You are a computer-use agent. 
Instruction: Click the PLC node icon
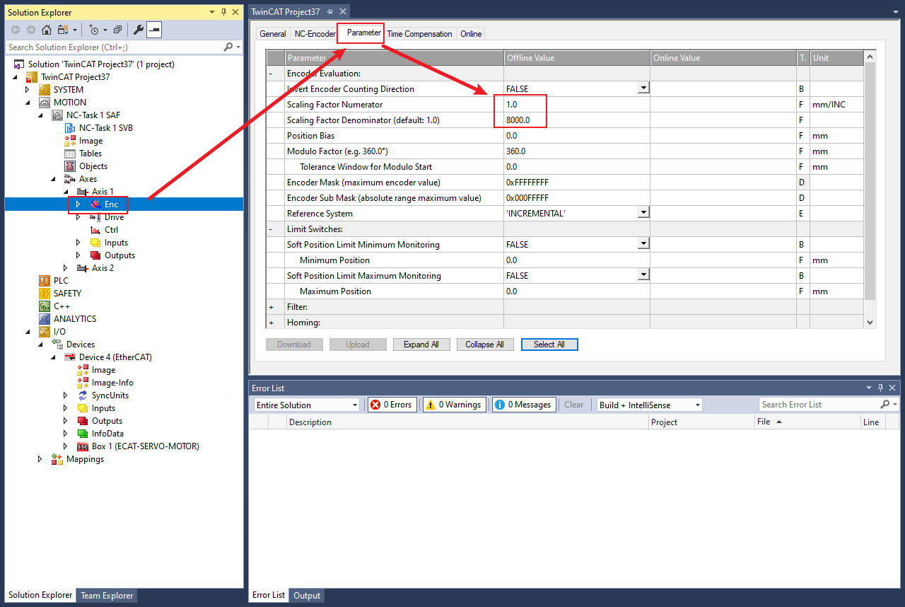pos(44,281)
